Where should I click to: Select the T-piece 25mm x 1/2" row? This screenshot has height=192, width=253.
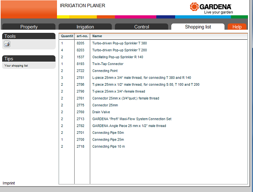153,84
